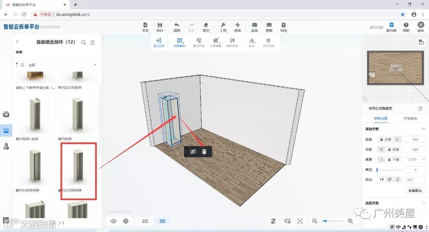Toggle the 3D cube display mode
Viewport: 429px width, 232px height.
coord(126,221)
